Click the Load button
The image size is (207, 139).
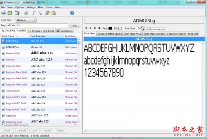point(34,130)
